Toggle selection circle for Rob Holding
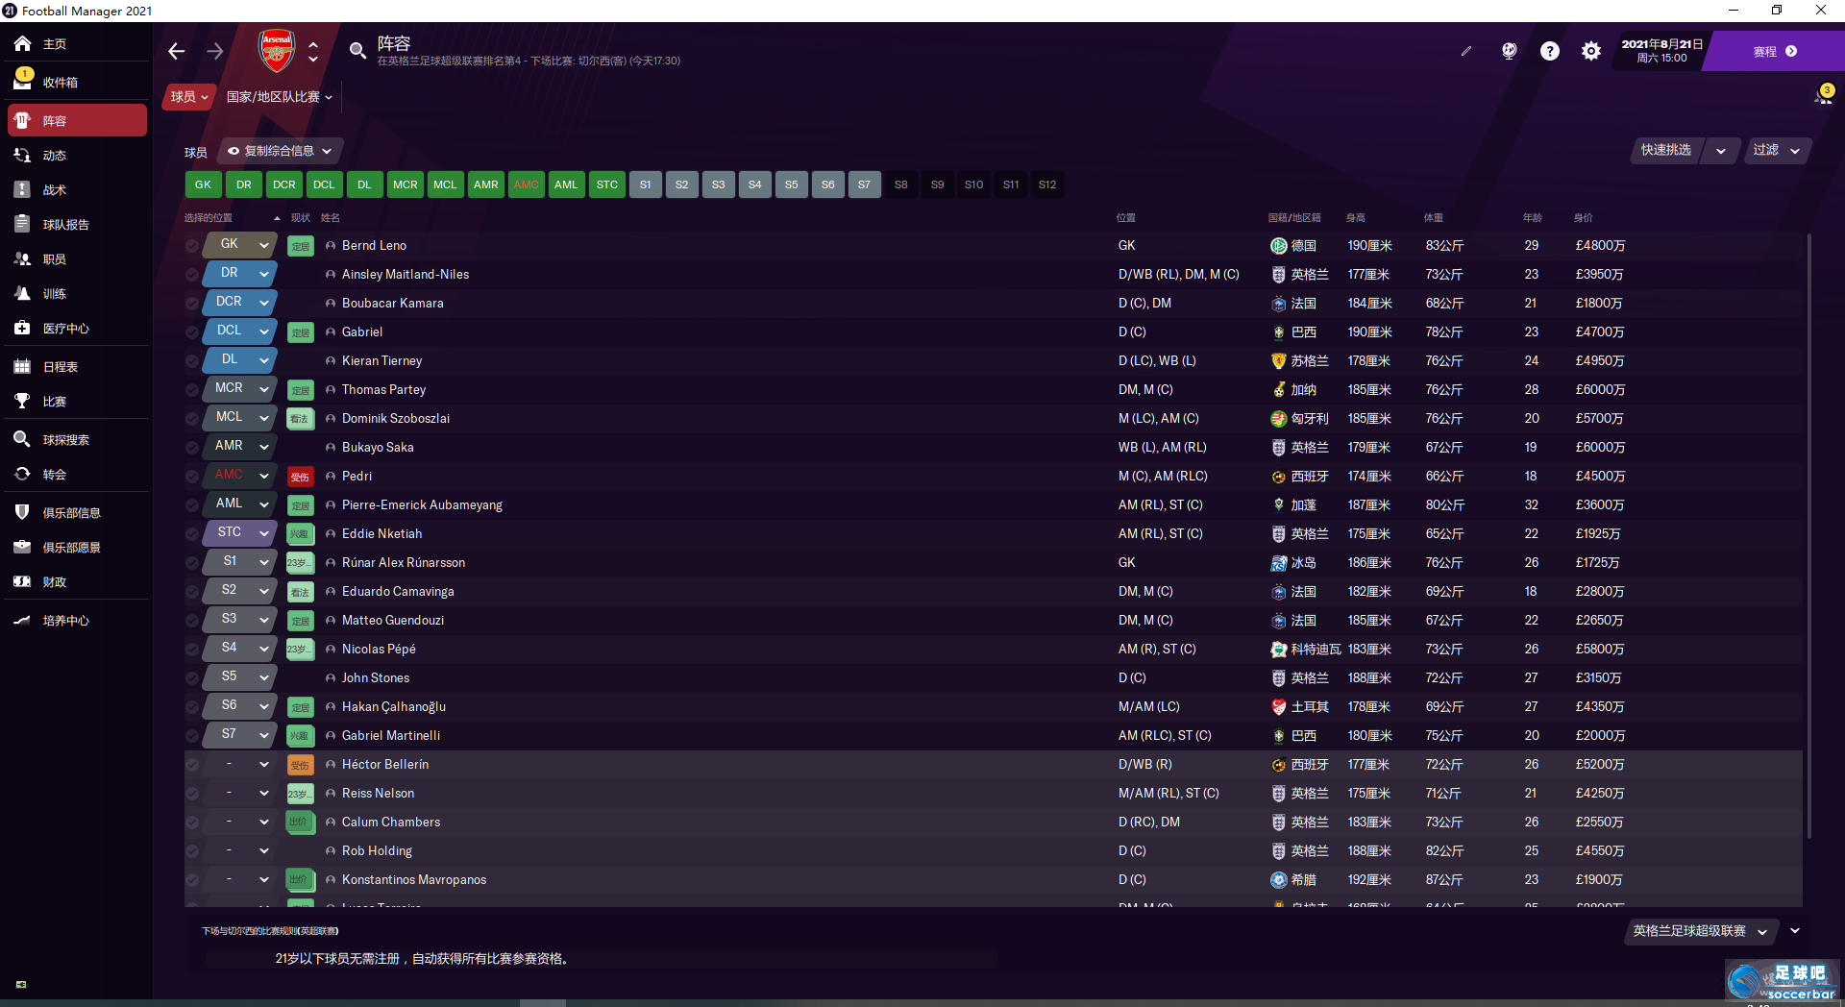The height and width of the screenshot is (1007, 1845). (x=192, y=851)
